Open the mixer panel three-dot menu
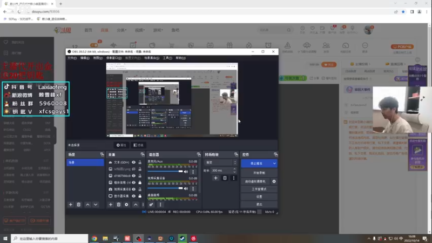The height and width of the screenshot is (243, 432). [160, 205]
